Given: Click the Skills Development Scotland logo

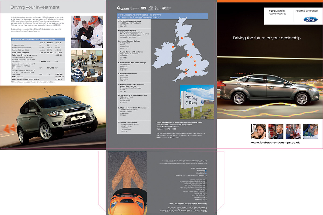Looking at the screenshot, I should (x=157, y=8).
